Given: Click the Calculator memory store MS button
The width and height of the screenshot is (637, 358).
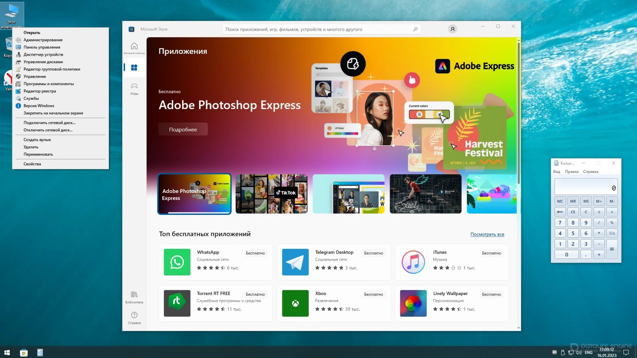Looking at the screenshot, I should click(586, 201).
